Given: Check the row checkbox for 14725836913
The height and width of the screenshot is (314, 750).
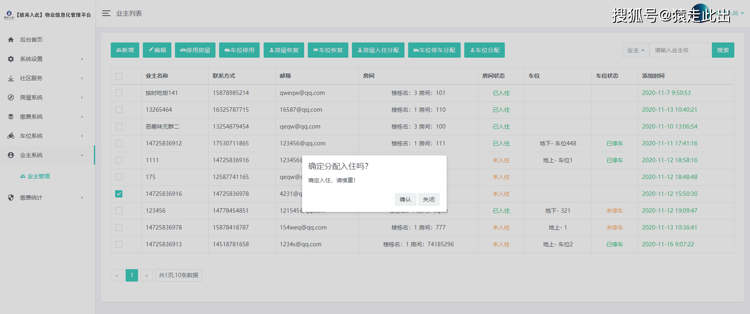Looking at the screenshot, I should (x=119, y=244).
